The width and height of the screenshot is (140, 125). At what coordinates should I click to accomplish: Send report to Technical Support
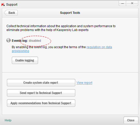pyautogui.click(x=41, y=93)
